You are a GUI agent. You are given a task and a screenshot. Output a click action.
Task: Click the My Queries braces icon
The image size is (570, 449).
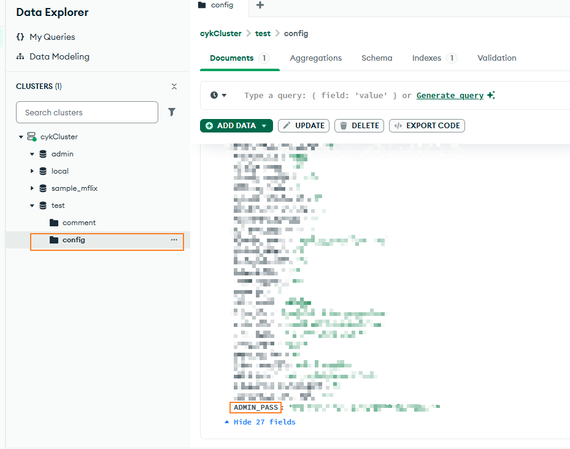(x=20, y=37)
